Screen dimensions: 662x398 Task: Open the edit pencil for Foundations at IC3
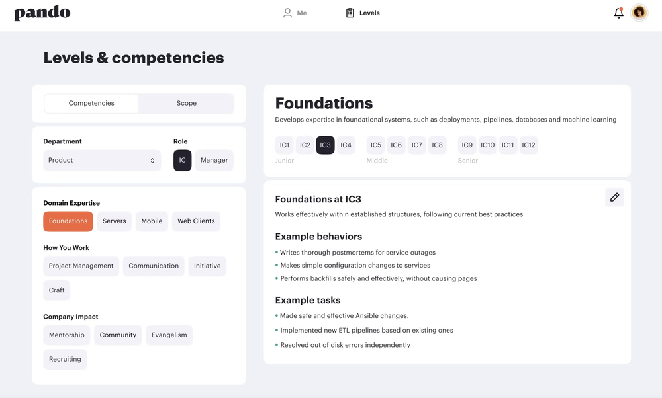[614, 196]
